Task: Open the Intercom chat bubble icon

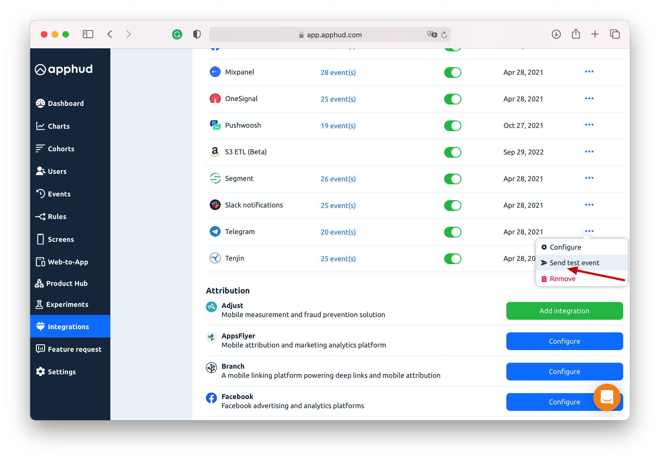Action: coord(606,397)
